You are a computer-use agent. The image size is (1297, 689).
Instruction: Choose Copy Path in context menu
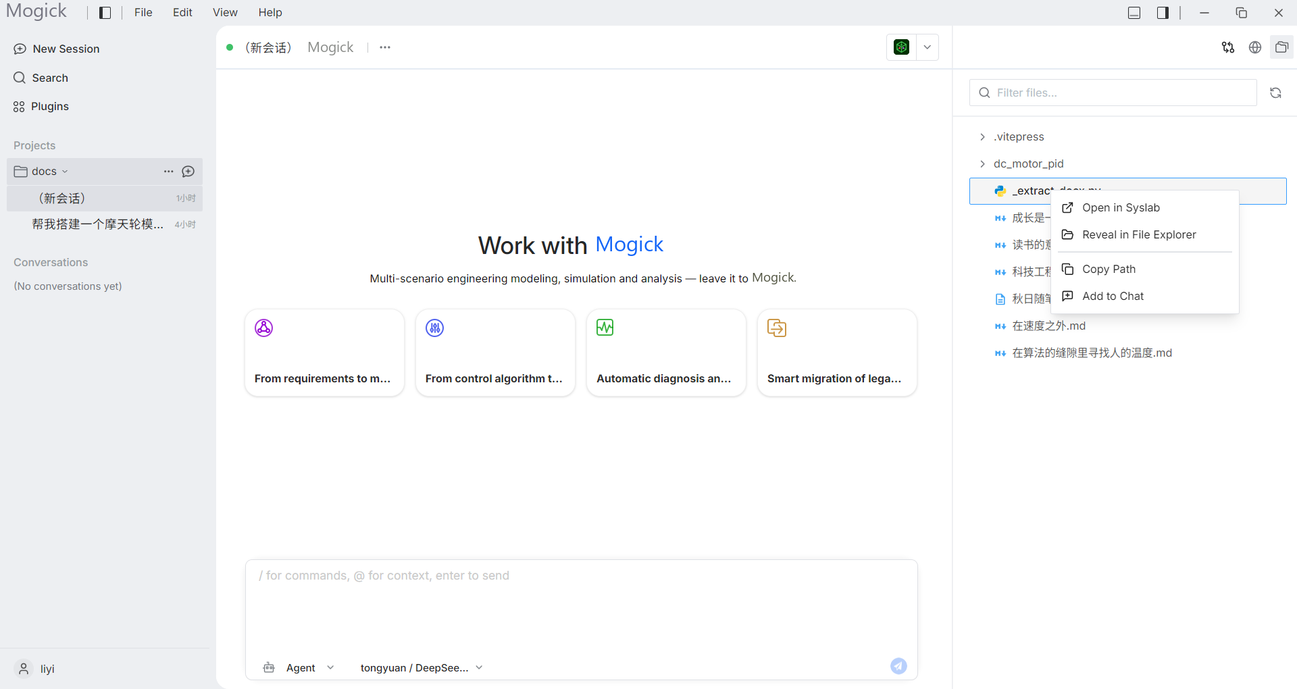pos(1145,269)
